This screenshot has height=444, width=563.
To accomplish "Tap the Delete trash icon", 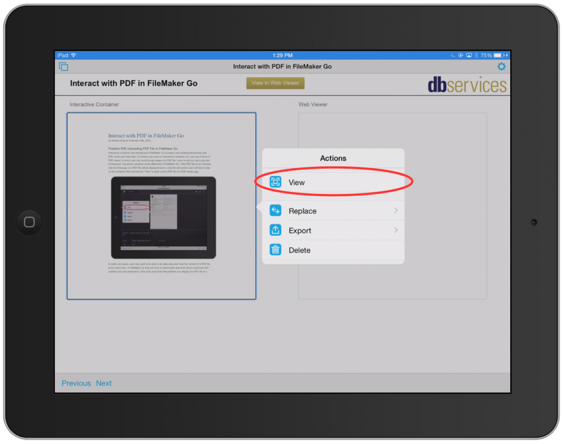I will [275, 250].
